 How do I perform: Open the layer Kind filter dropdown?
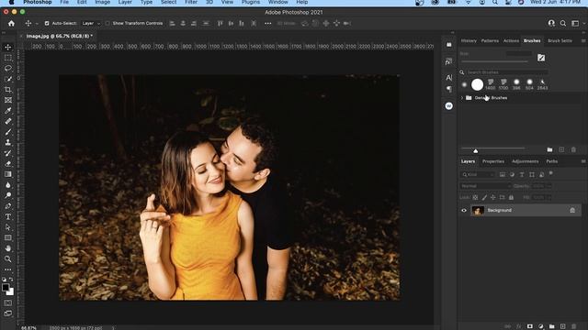(x=478, y=175)
